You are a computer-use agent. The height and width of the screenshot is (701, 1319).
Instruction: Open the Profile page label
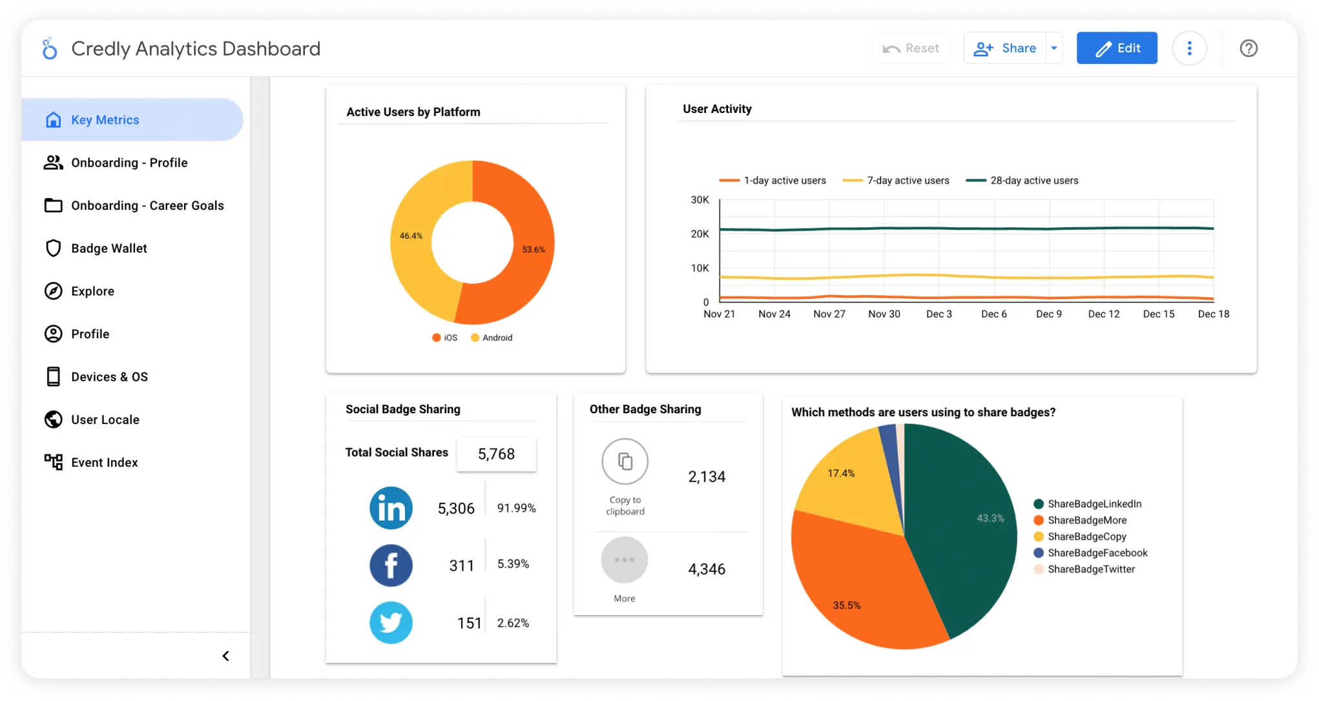tap(90, 334)
